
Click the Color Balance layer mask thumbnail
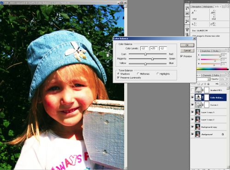point(207,97)
